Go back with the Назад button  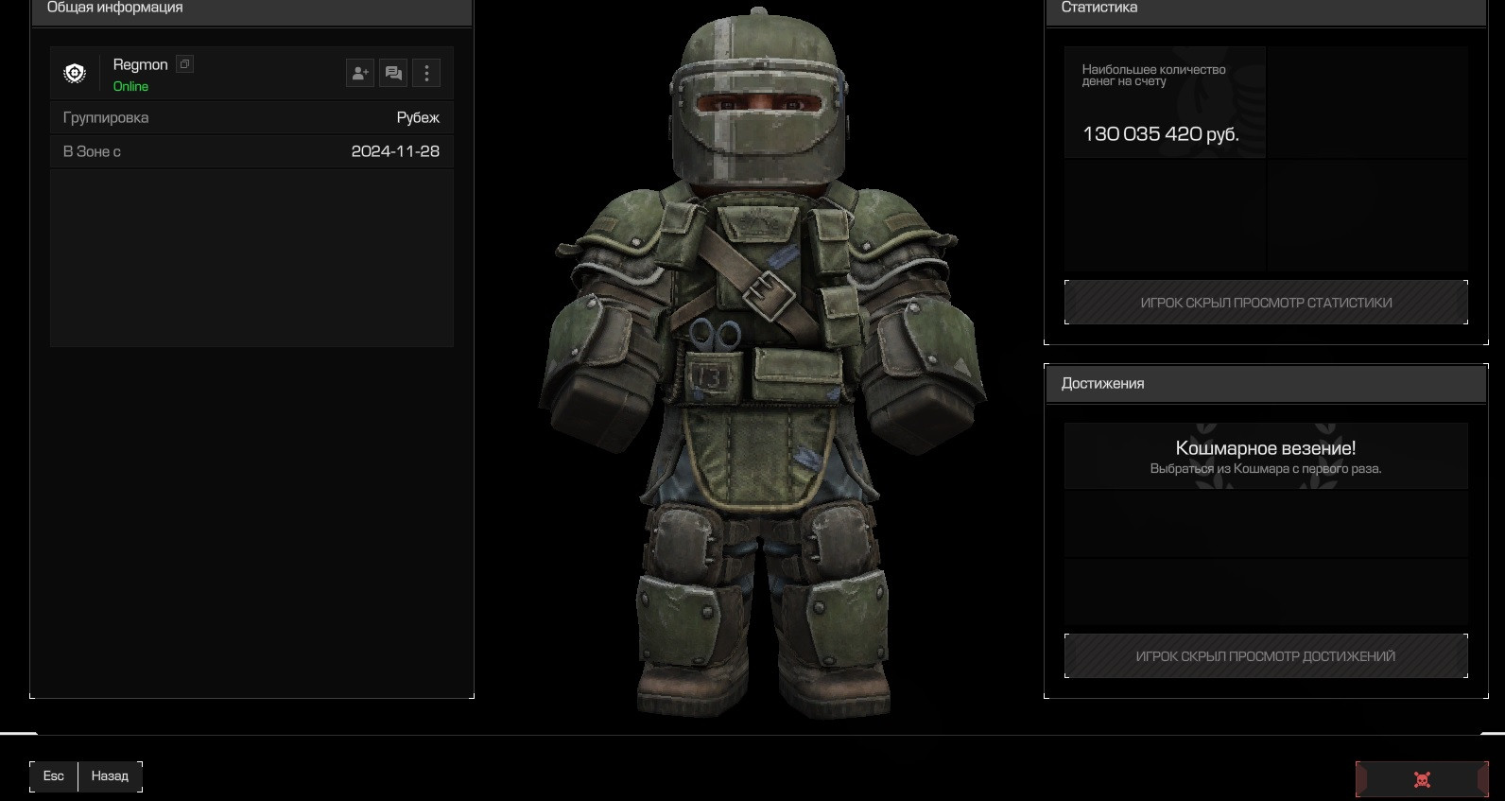(x=110, y=776)
